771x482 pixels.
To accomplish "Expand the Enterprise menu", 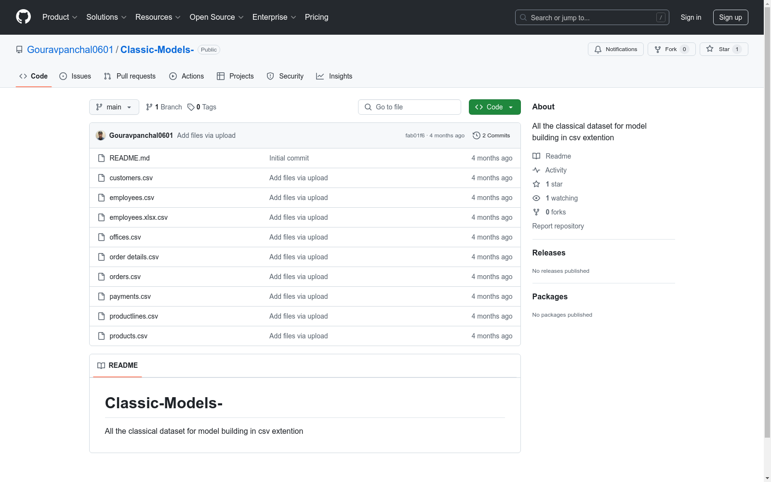I will (274, 17).
